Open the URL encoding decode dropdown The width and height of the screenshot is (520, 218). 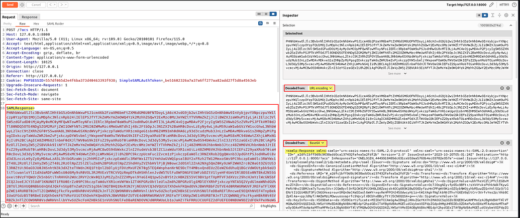click(x=322, y=88)
